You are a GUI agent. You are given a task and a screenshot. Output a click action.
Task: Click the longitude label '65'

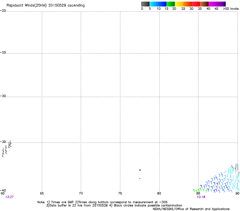42,193
